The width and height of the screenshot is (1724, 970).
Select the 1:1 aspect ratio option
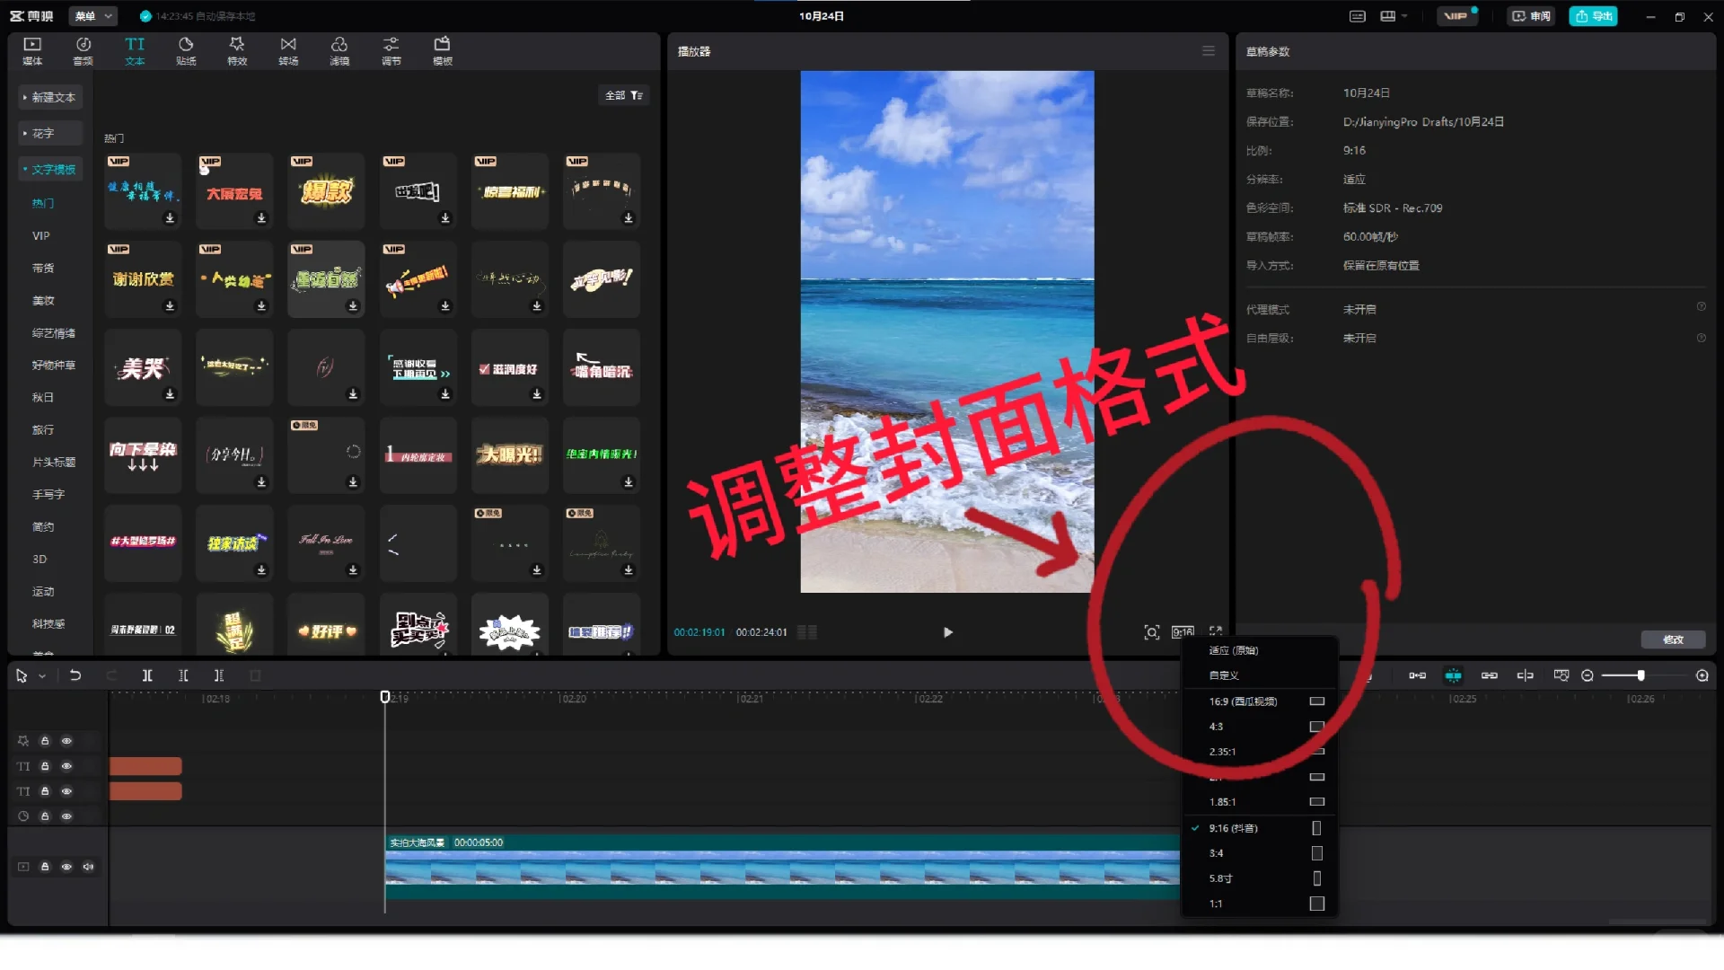pos(1216,904)
